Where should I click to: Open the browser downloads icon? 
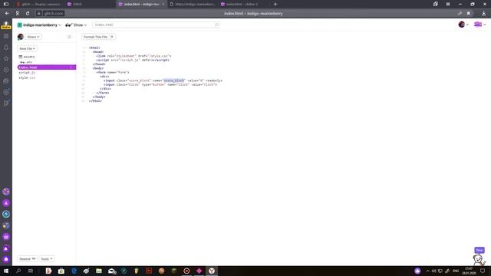484,14
